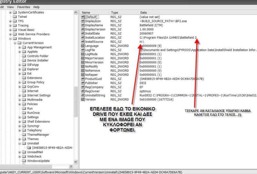Viewport: 257px width, 174px height.
Task: Open the Help menu
Action: click(x=36, y=7)
